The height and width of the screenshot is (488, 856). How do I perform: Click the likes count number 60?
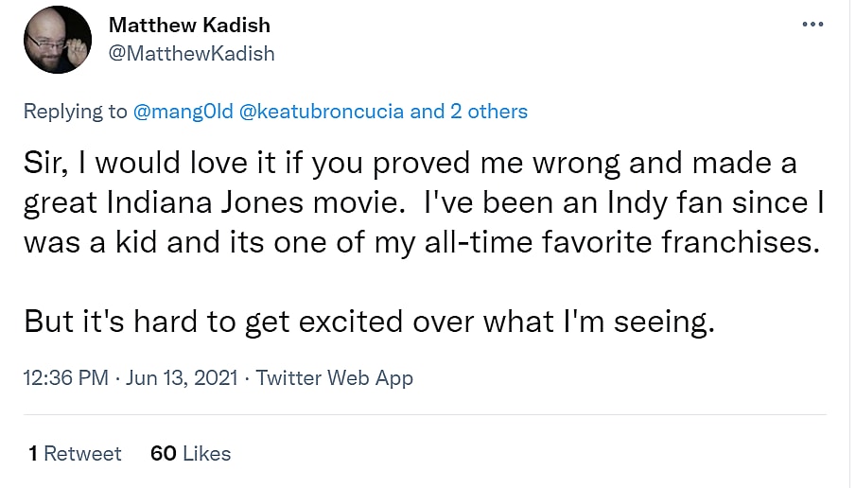pyautogui.click(x=163, y=454)
